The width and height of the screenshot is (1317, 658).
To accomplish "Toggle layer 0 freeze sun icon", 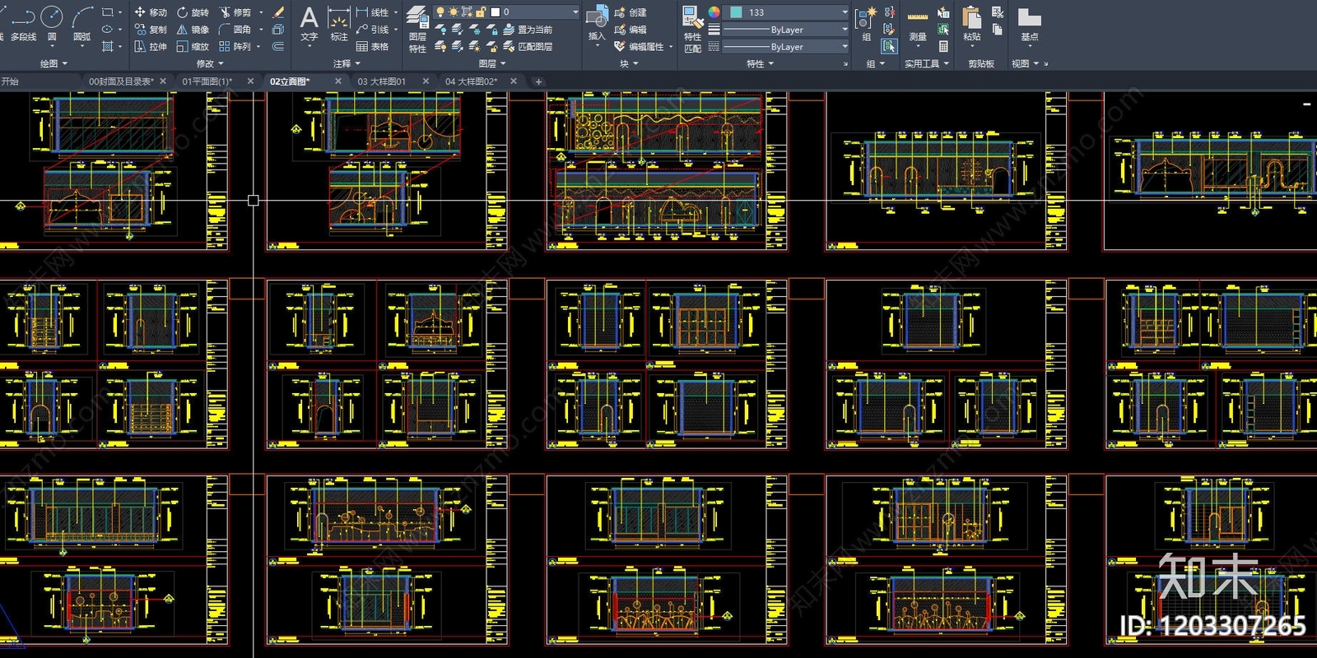I will [454, 12].
